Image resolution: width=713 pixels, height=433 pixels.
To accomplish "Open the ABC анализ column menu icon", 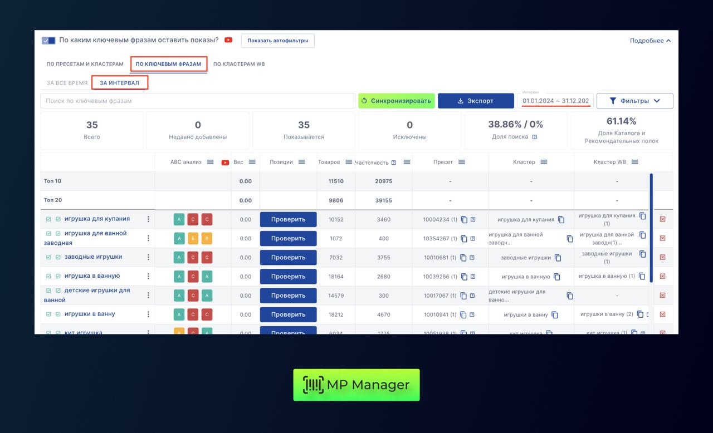I will pos(210,162).
